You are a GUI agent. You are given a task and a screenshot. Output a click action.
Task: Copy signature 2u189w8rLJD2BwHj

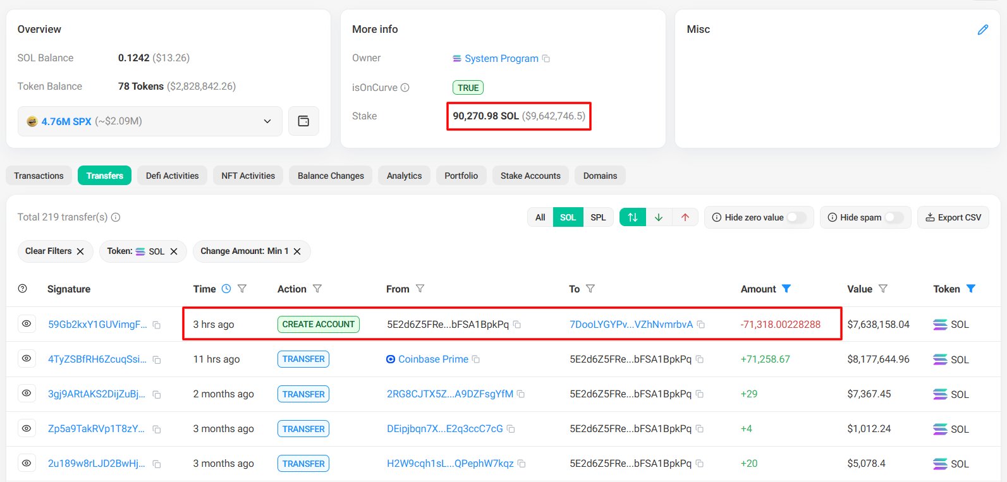pos(157,464)
